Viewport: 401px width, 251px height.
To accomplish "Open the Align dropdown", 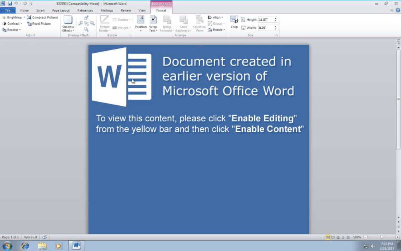I will click(216, 18).
